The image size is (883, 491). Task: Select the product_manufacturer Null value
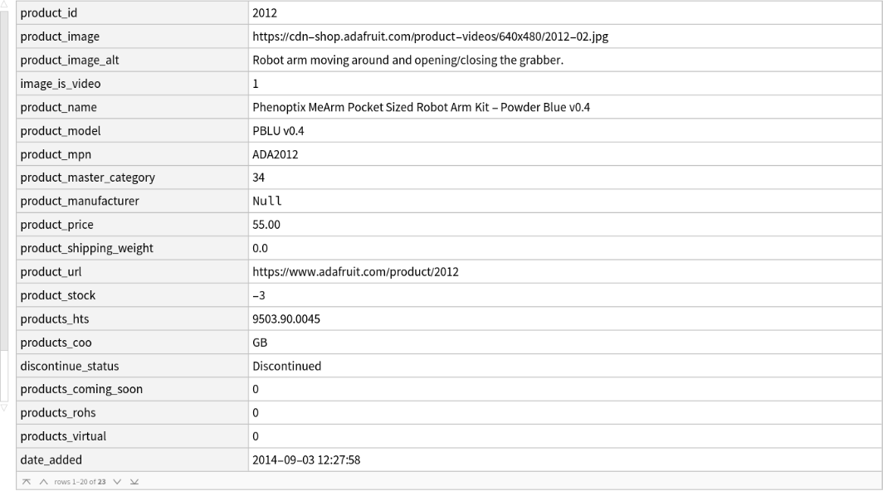point(267,202)
